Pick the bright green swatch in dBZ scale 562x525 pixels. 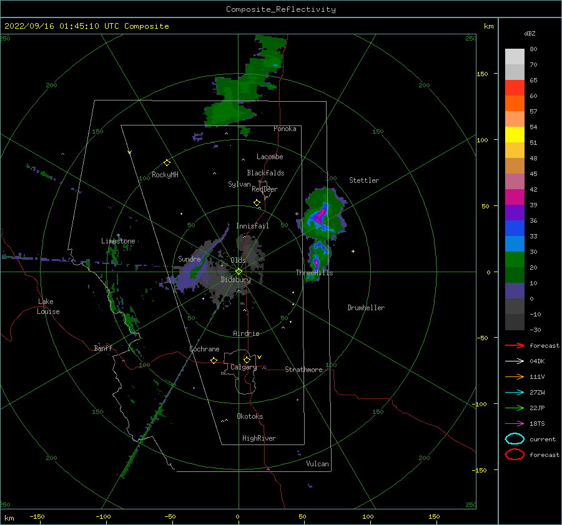(x=515, y=259)
